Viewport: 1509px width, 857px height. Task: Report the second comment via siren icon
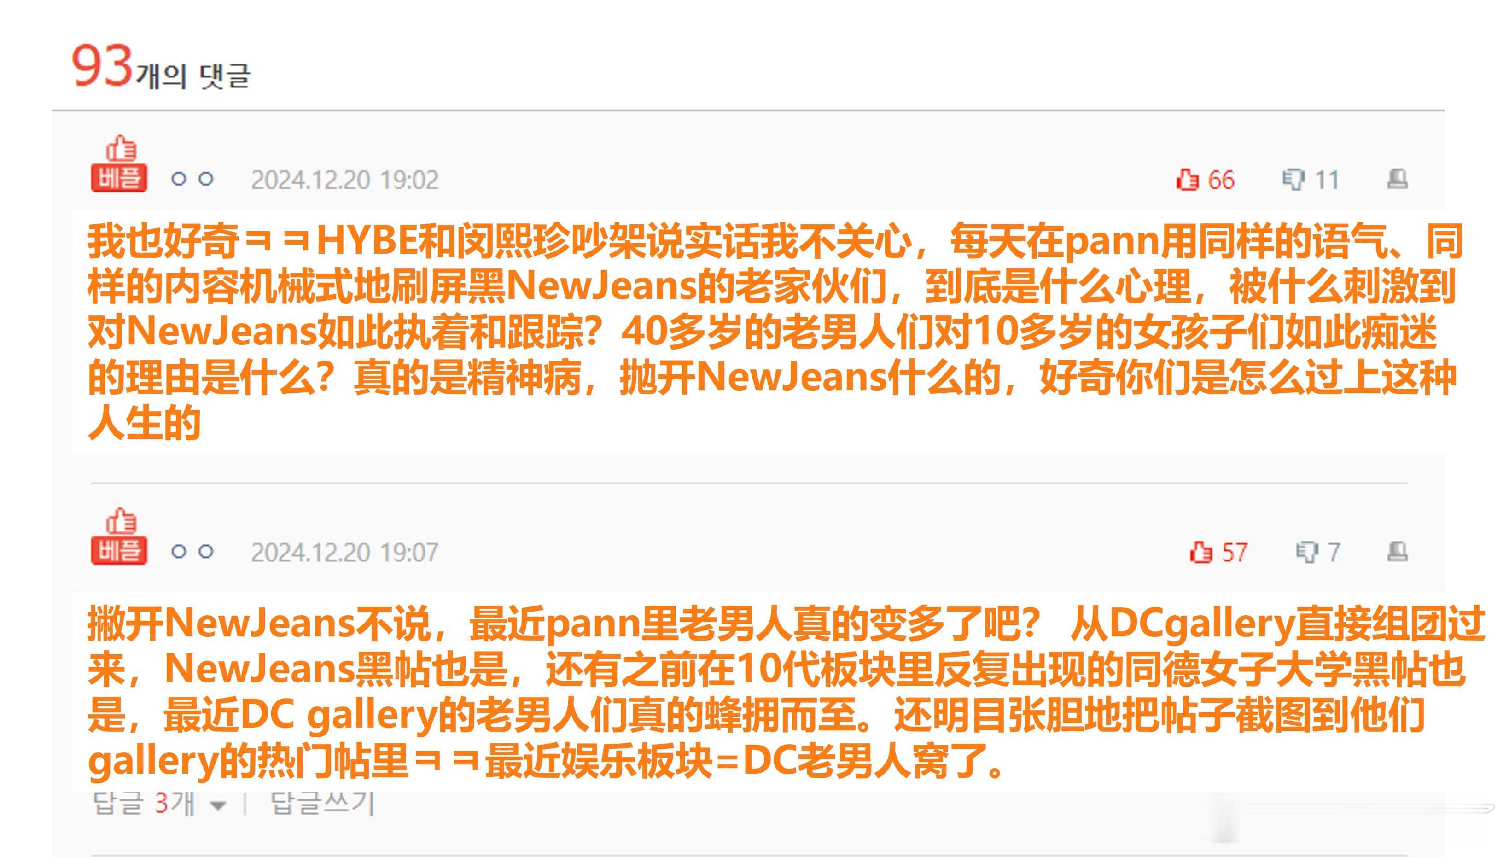(x=1397, y=552)
